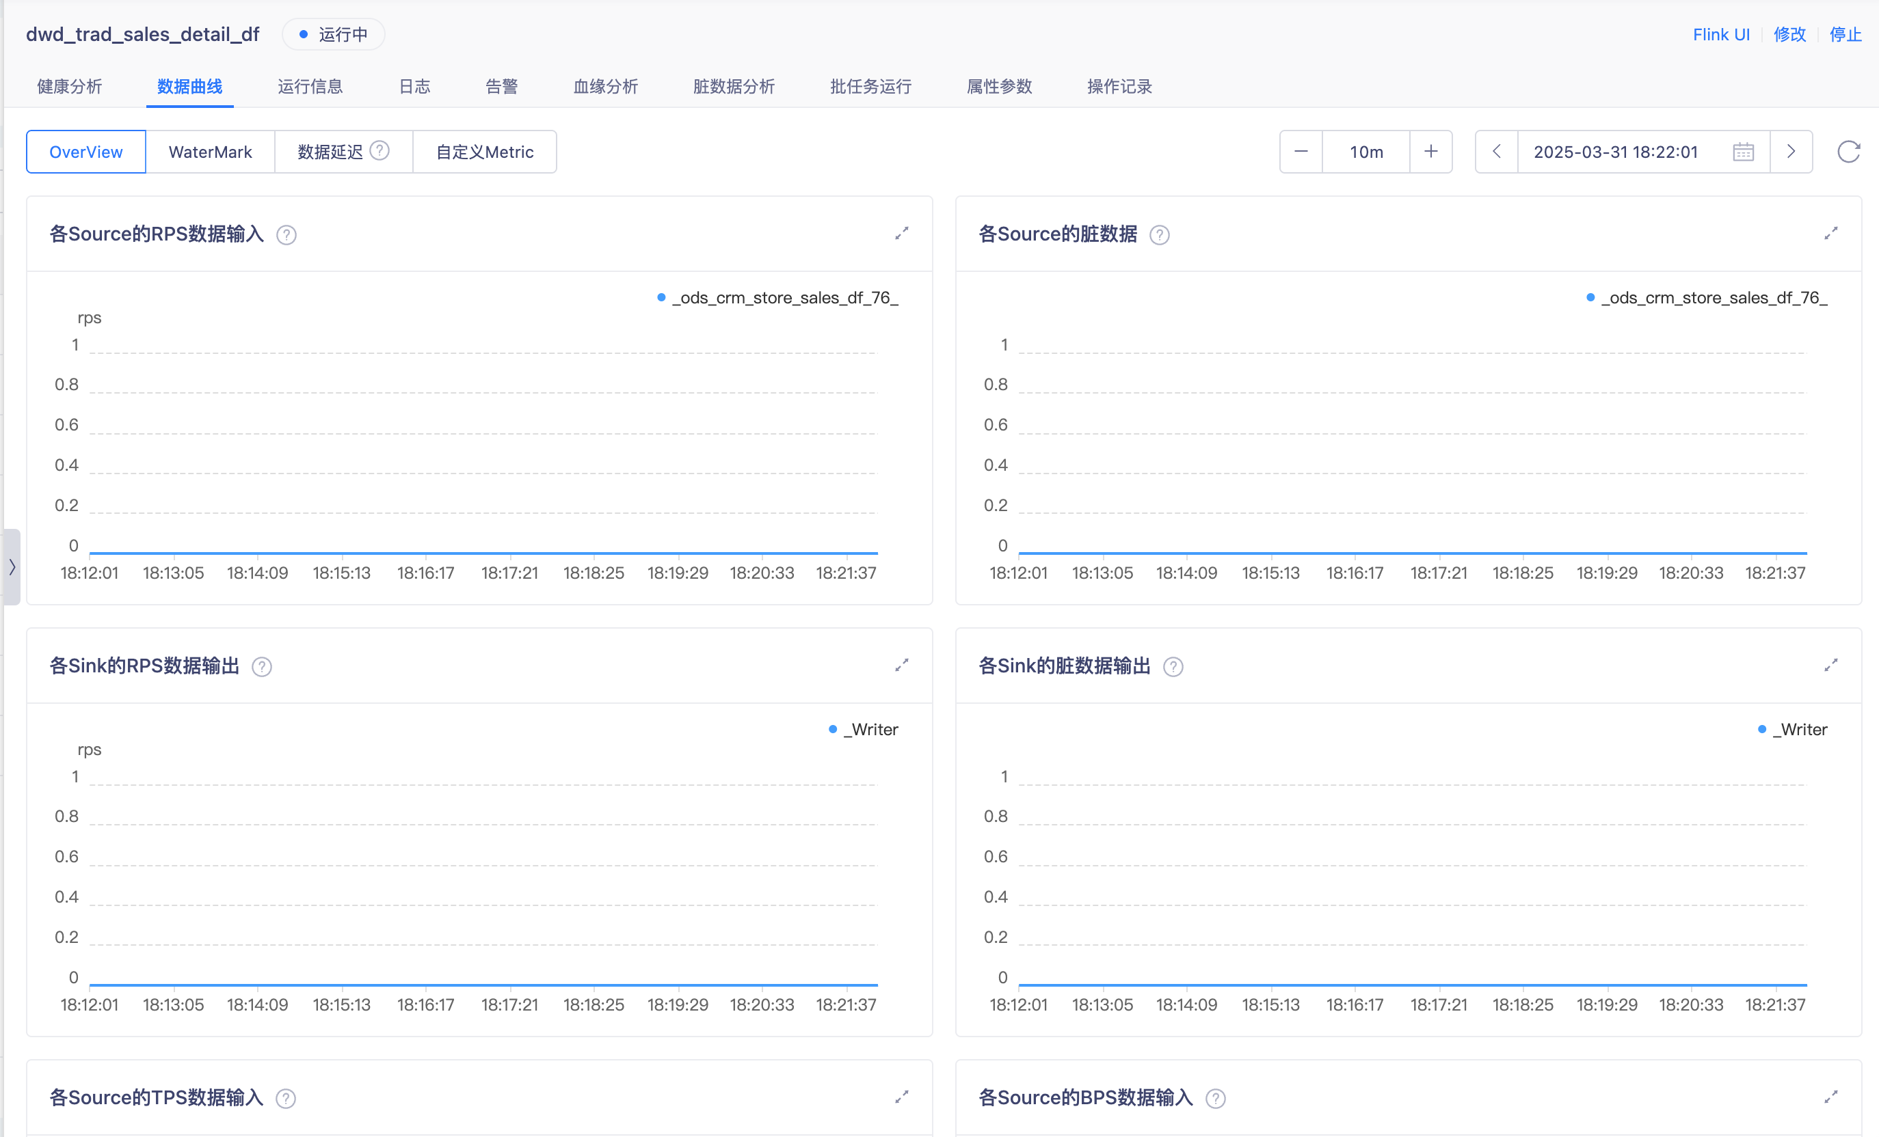Click the 停止 link
Viewport: 1879px width, 1137px height.
[1845, 34]
